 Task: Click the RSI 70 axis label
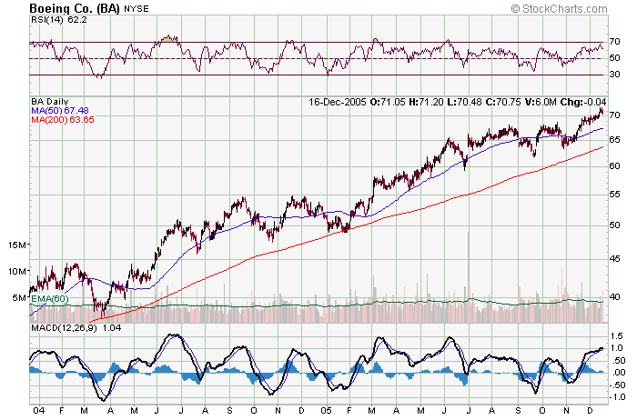tap(614, 42)
